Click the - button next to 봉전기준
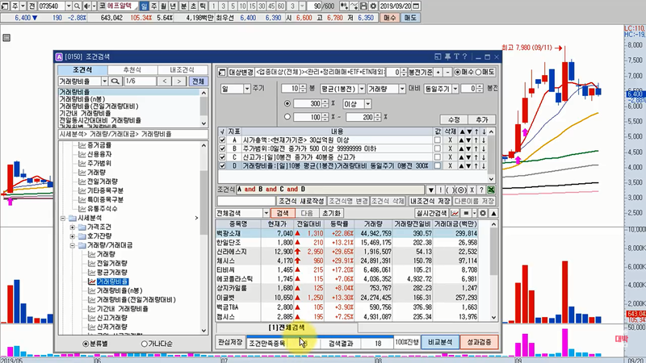The image size is (646, 363). tap(447, 72)
